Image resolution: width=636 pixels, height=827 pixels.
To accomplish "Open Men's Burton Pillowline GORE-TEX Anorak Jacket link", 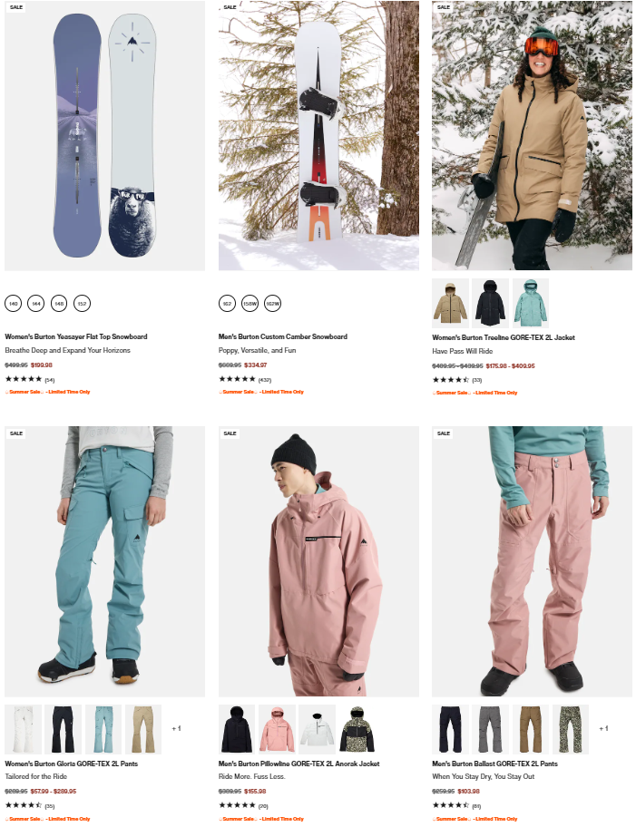I will (x=298, y=764).
